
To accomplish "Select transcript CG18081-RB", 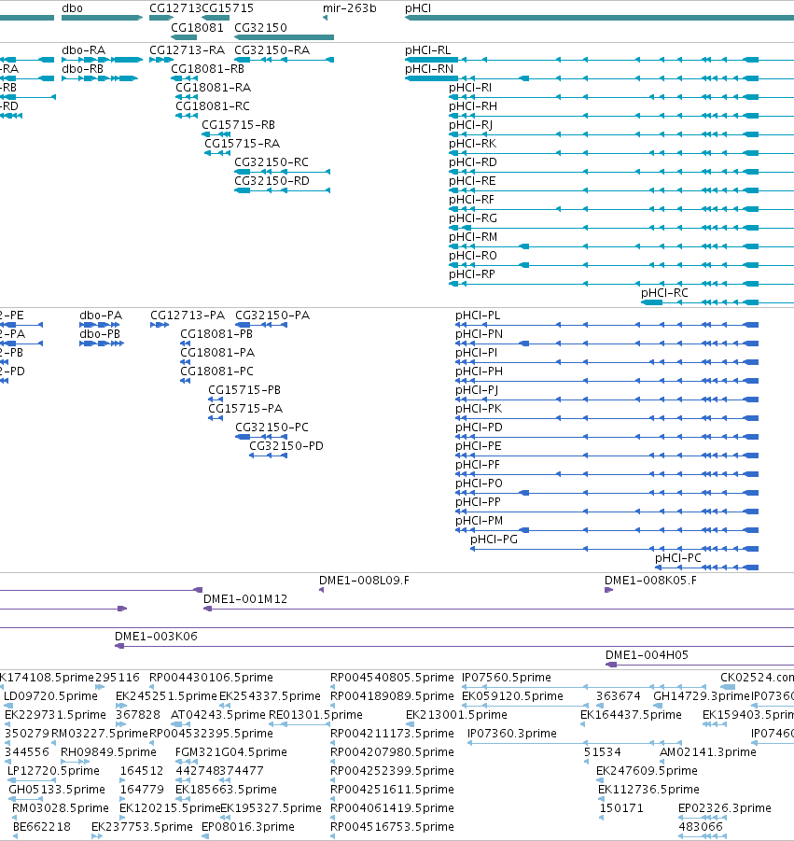I will click(207, 69).
